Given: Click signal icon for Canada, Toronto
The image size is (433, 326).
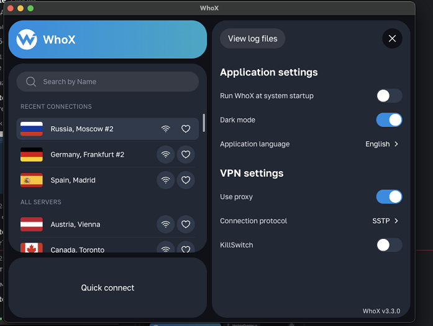Looking at the screenshot, I should [166, 248].
